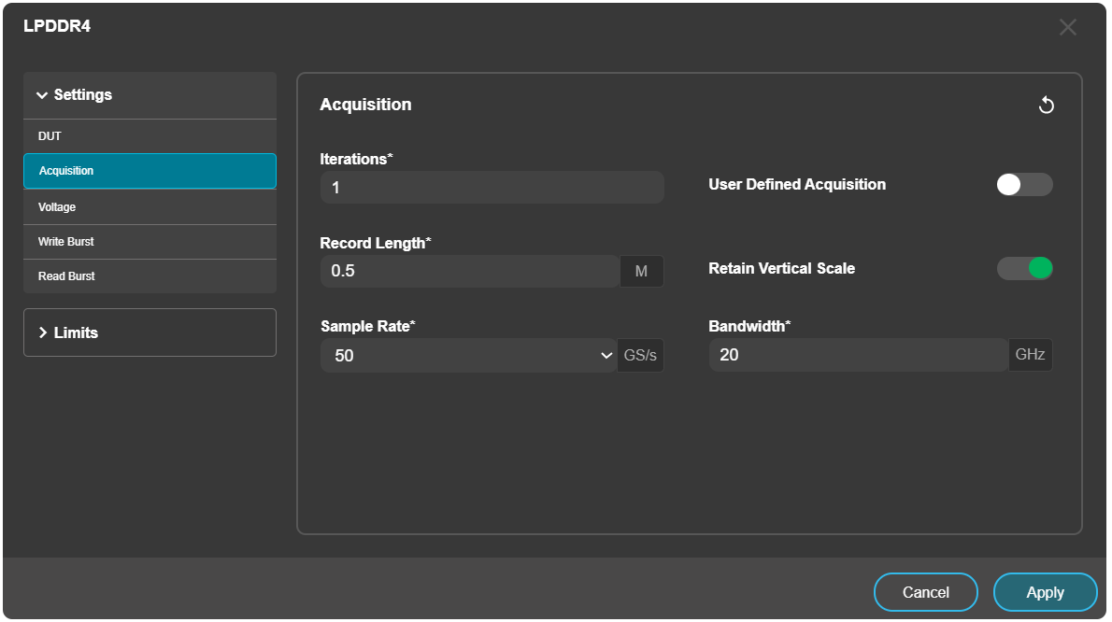1112x622 pixels.
Task: Go to Write Burst settings
Action: click(x=150, y=242)
